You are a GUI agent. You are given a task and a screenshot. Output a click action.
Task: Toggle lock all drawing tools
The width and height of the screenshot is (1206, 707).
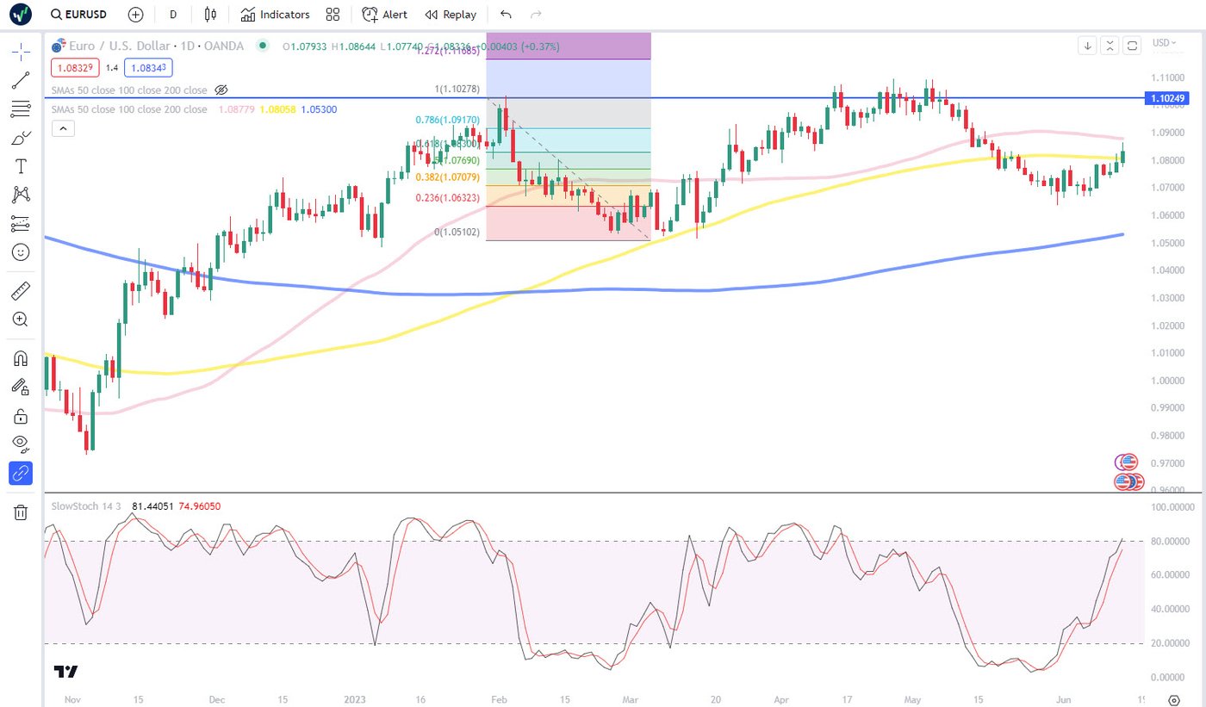click(21, 416)
